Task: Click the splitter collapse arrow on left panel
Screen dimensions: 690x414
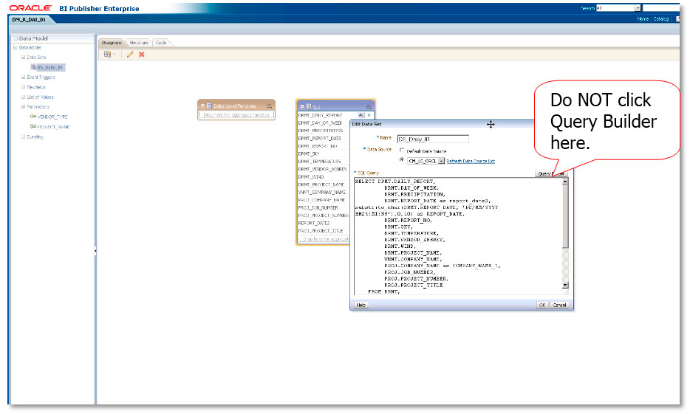Action: [x=95, y=251]
